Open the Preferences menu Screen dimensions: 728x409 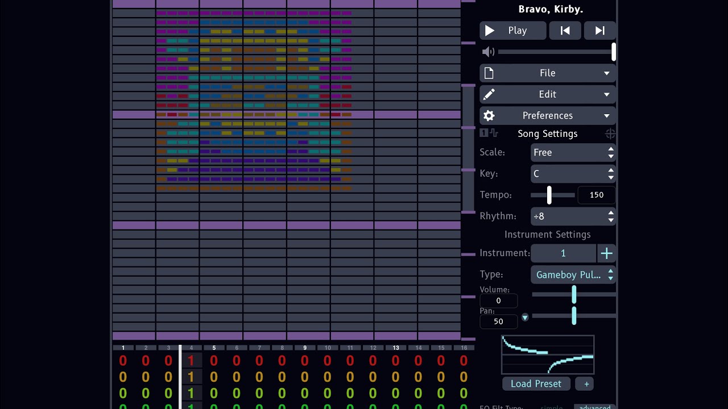tap(548, 116)
